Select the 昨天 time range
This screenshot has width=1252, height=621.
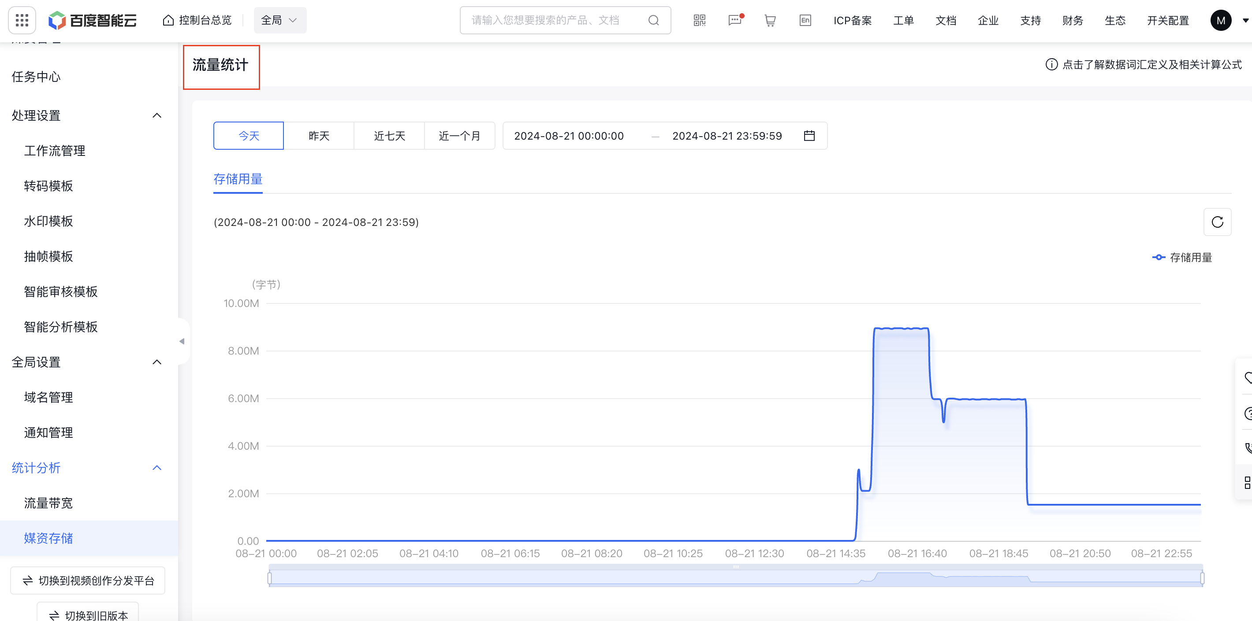coord(319,136)
